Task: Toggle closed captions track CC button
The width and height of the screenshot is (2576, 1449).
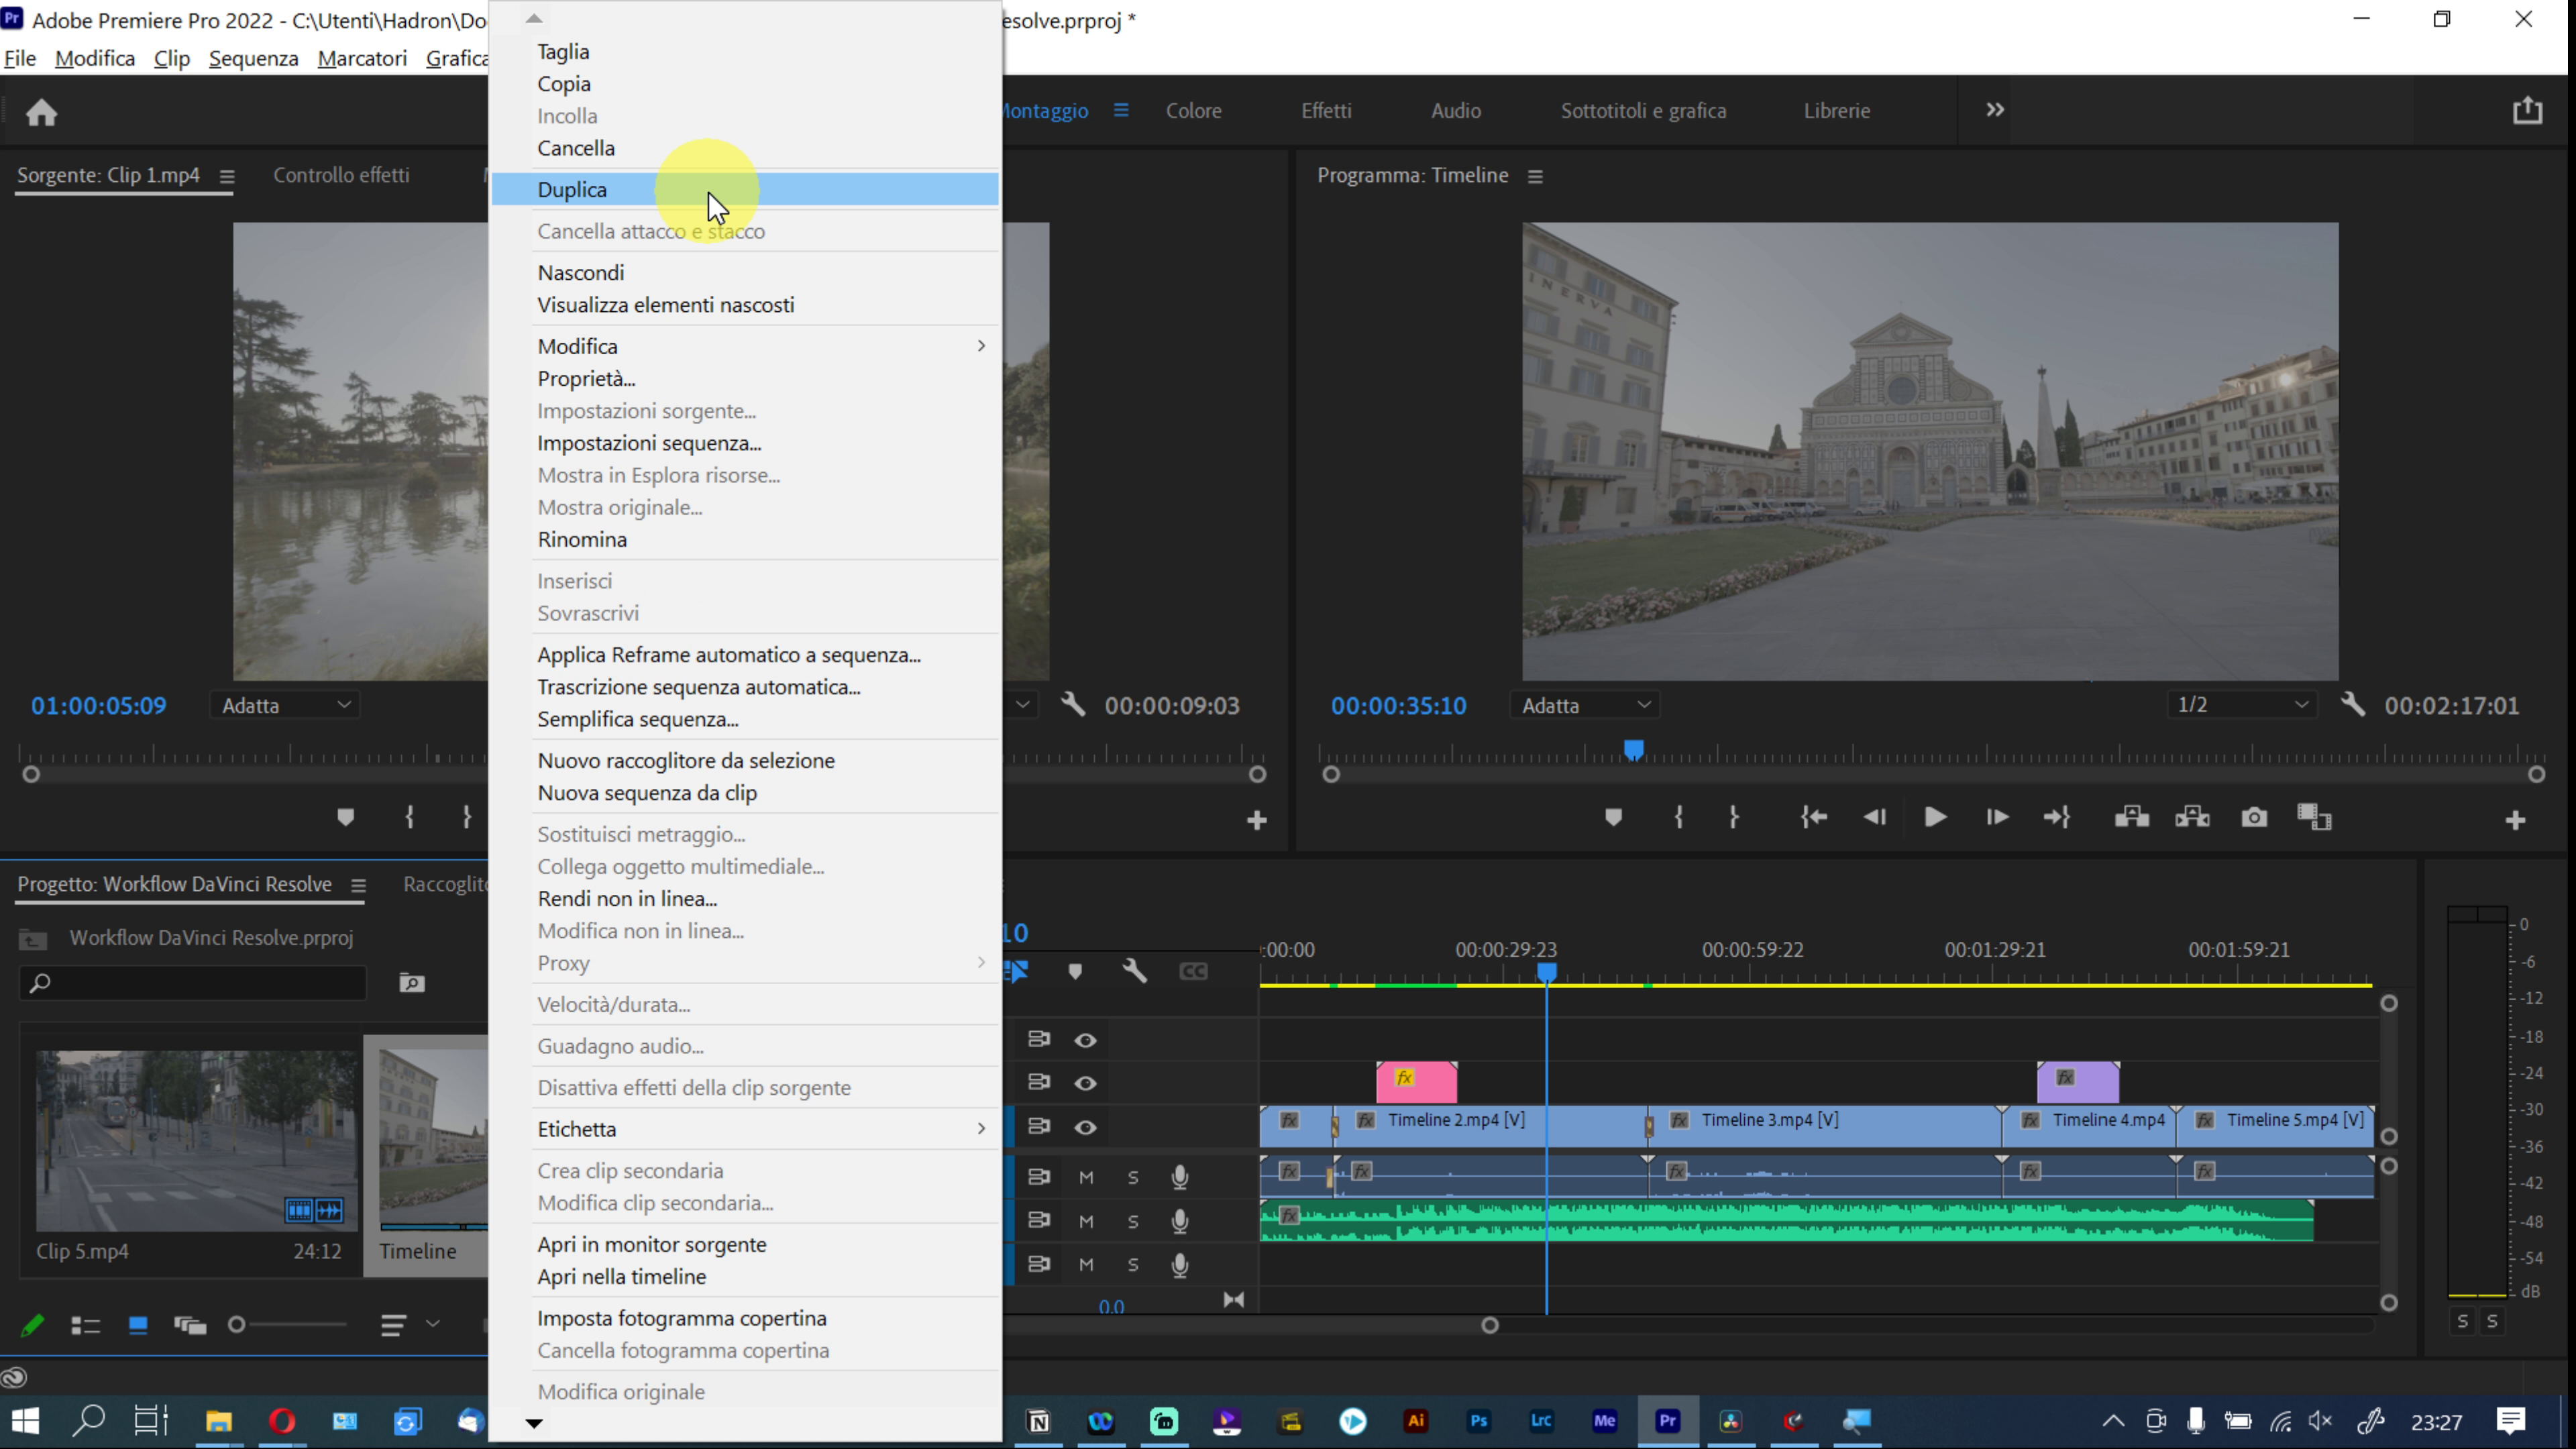Action: pyautogui.click(x=1193, y=972)
